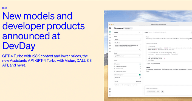Expand the Instructions box with the resize icon
This screenshot has width=192, height=101.
(139, 49)
